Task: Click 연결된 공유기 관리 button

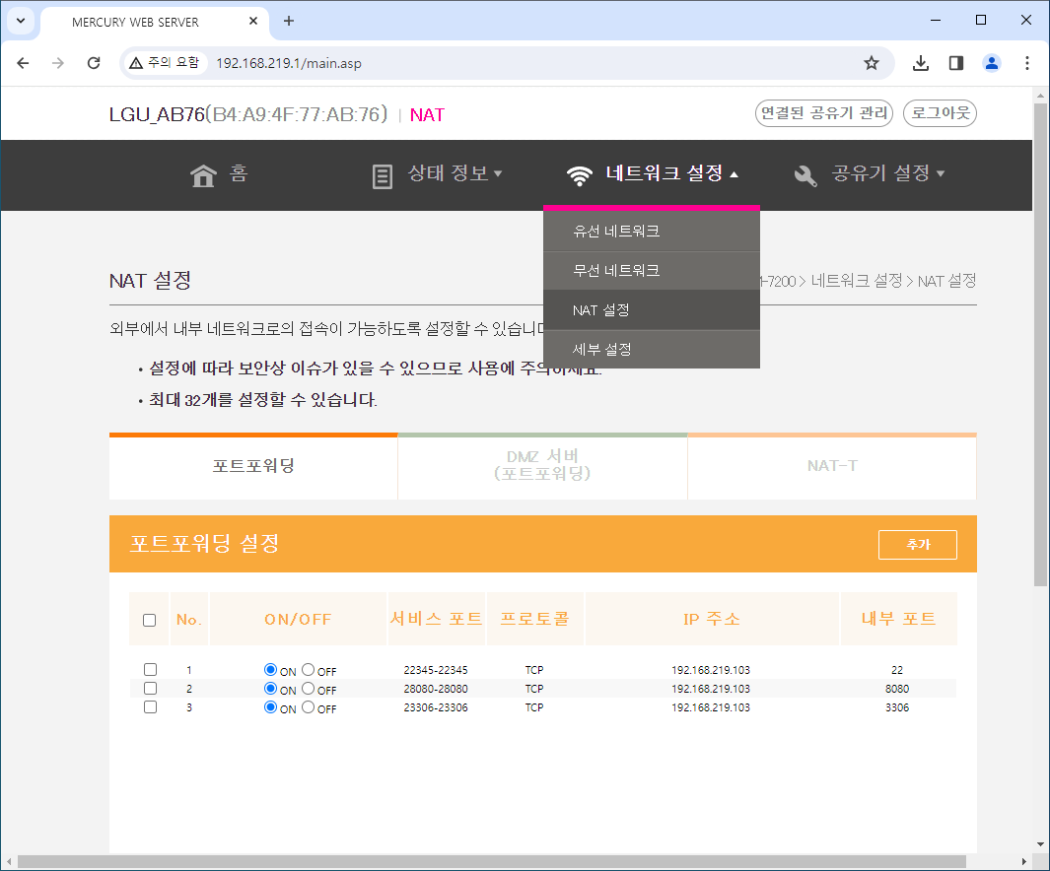Action: point(824,113)
